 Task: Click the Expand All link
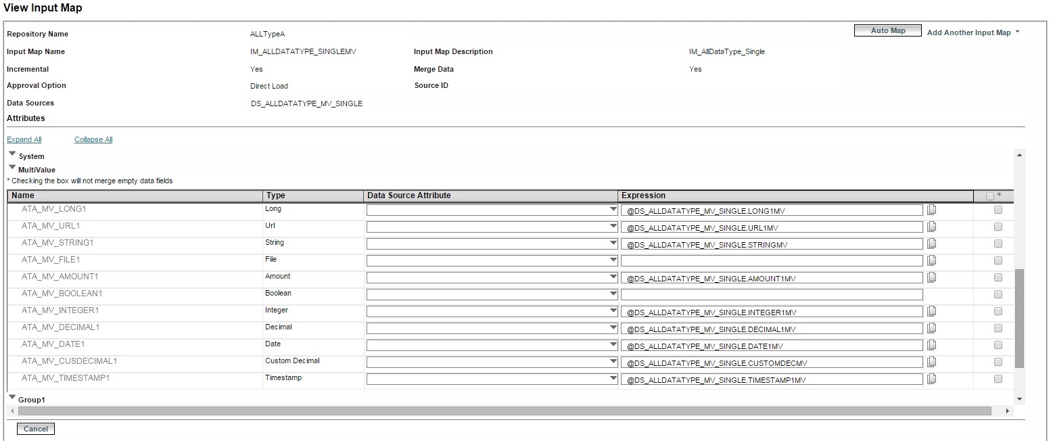pyautogui.click(x=24, y=139)
